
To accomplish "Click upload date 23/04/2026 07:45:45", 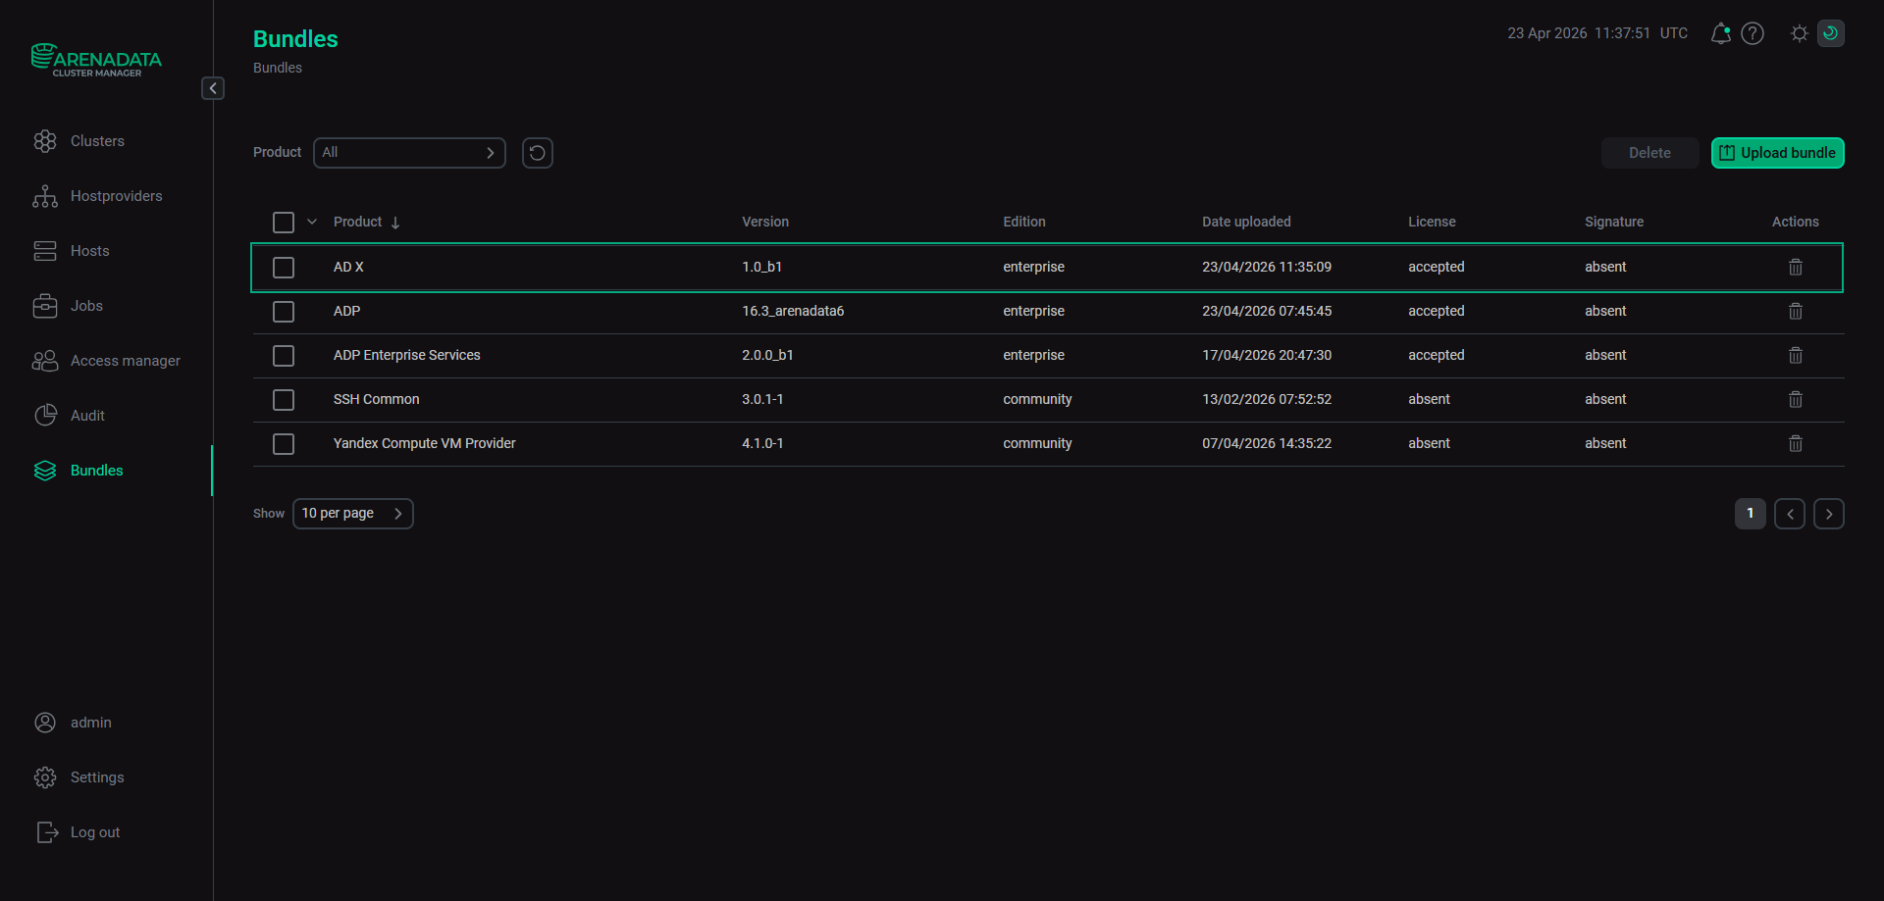I will coord(1267,311).
